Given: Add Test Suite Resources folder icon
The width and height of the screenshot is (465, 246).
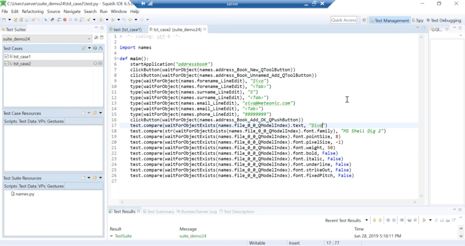Looking at the screenshot, I should pos(95,178).
